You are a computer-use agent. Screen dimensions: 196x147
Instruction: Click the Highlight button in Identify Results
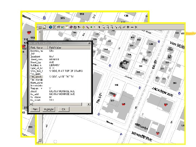[49, 109]
